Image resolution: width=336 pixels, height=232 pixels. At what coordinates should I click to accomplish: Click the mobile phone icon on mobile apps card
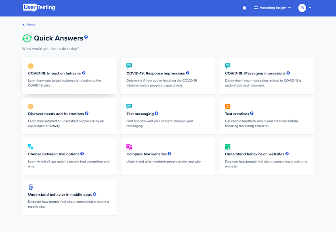(31, 187)
